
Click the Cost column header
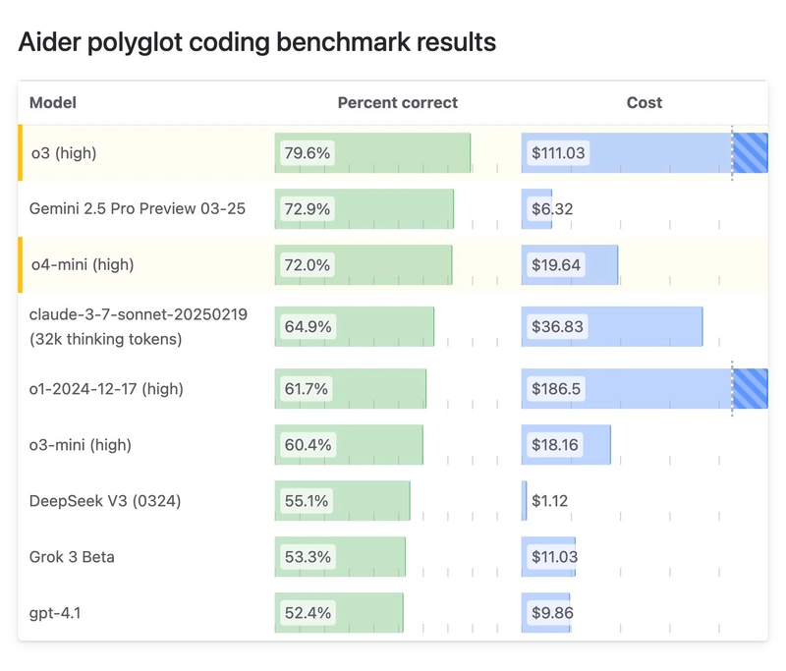[645, 103]
